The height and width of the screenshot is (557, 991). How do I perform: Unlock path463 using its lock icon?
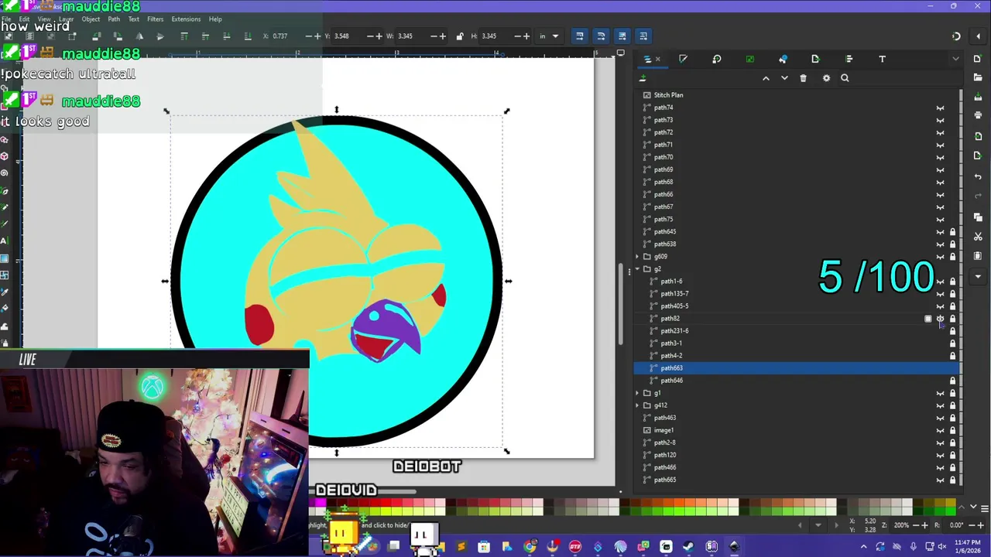click(x=953, y=418)
